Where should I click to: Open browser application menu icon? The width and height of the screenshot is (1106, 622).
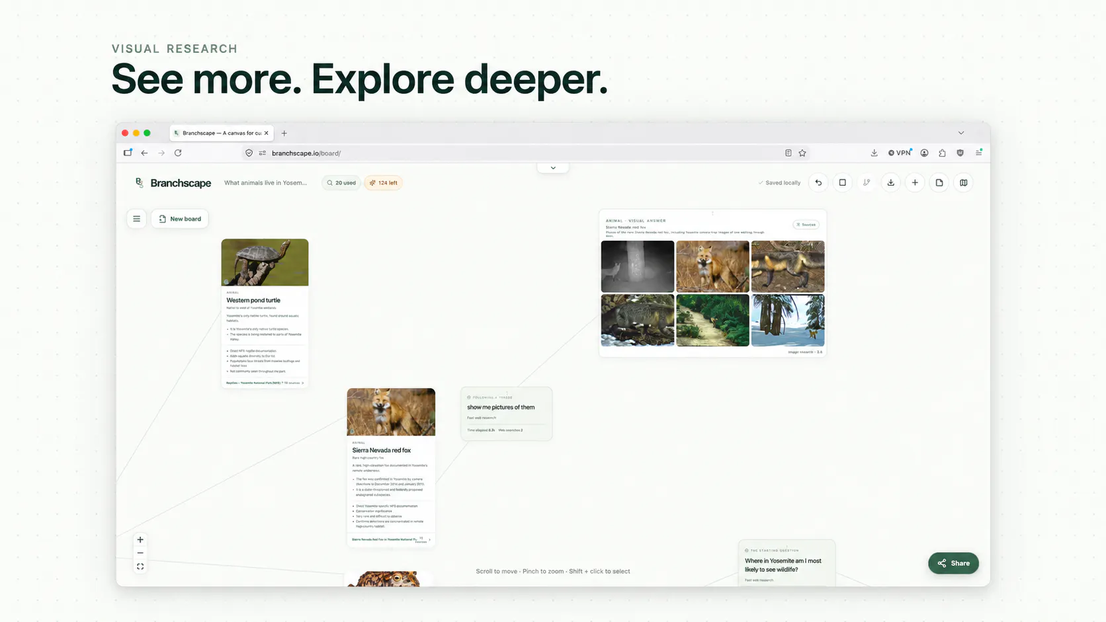pyautogui.click(x=978, y=153)
